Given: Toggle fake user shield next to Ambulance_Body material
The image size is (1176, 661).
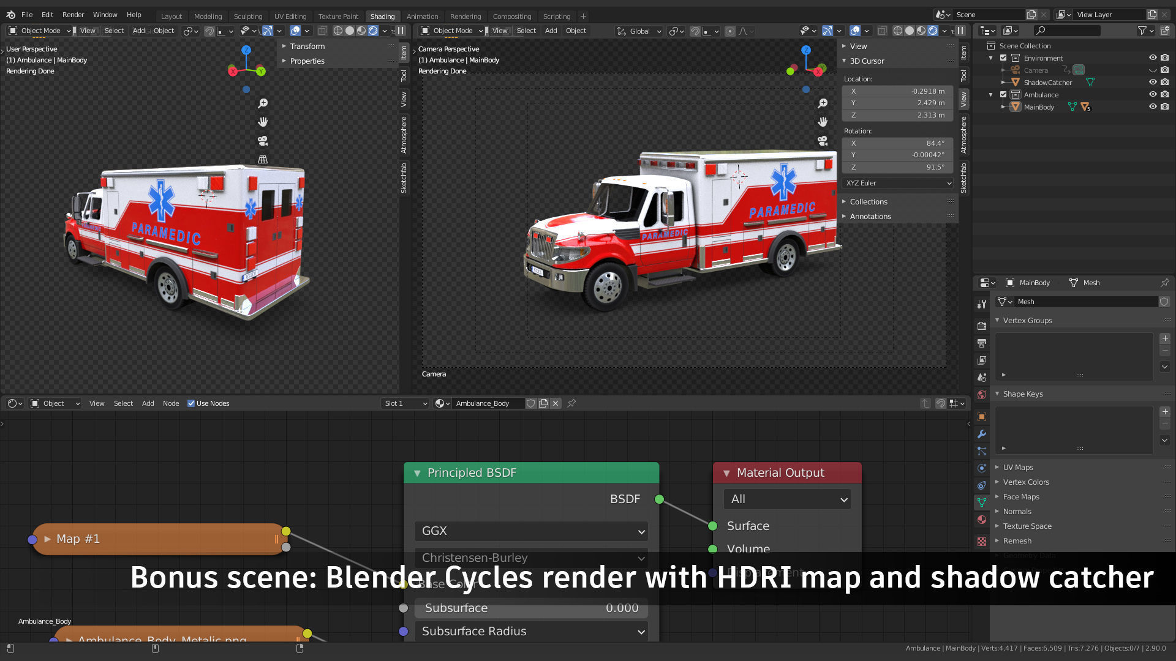Looking at the screenshot, I should 531,403.
